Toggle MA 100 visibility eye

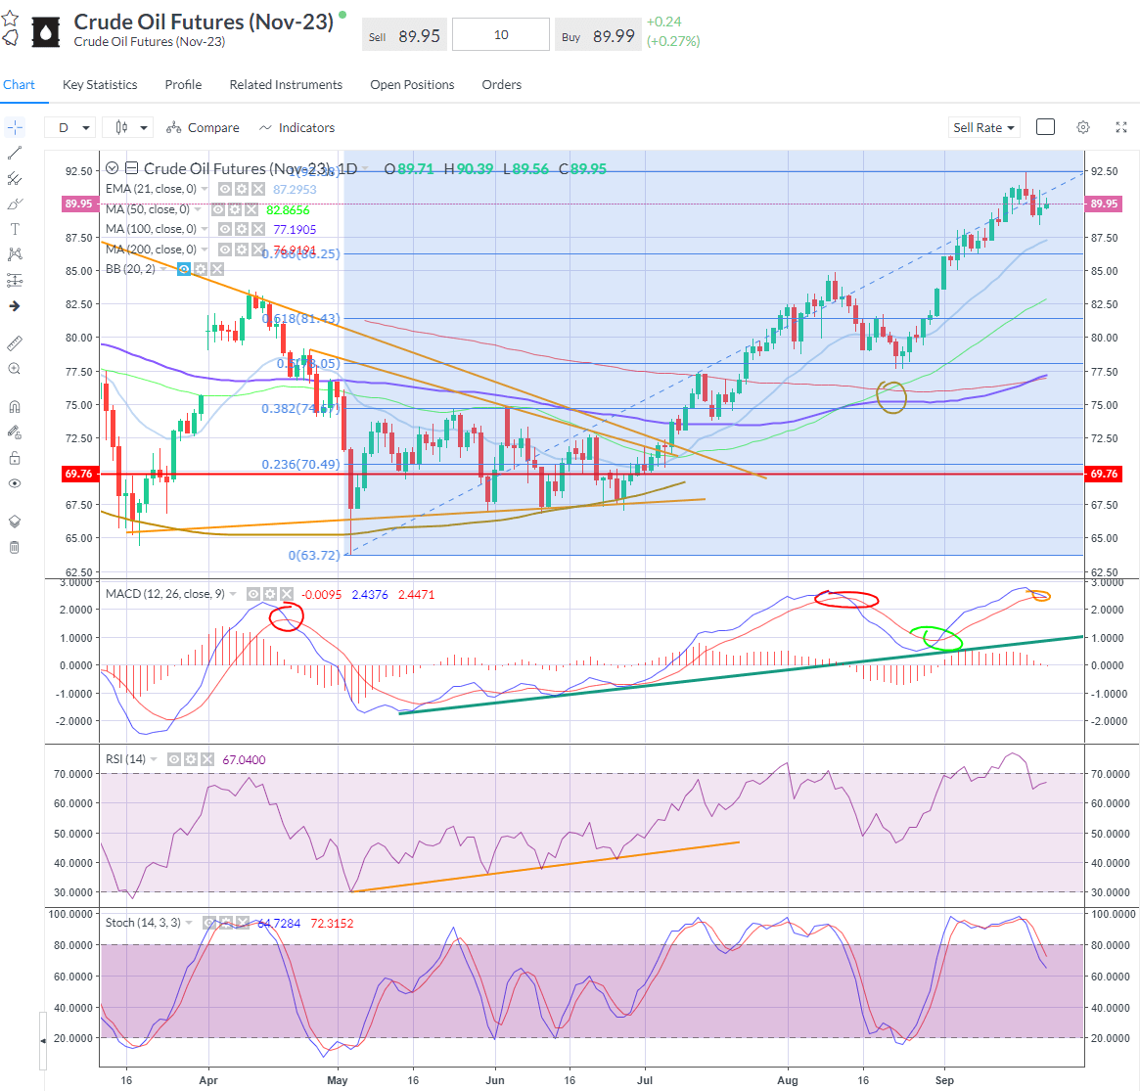tap(225, 229)
